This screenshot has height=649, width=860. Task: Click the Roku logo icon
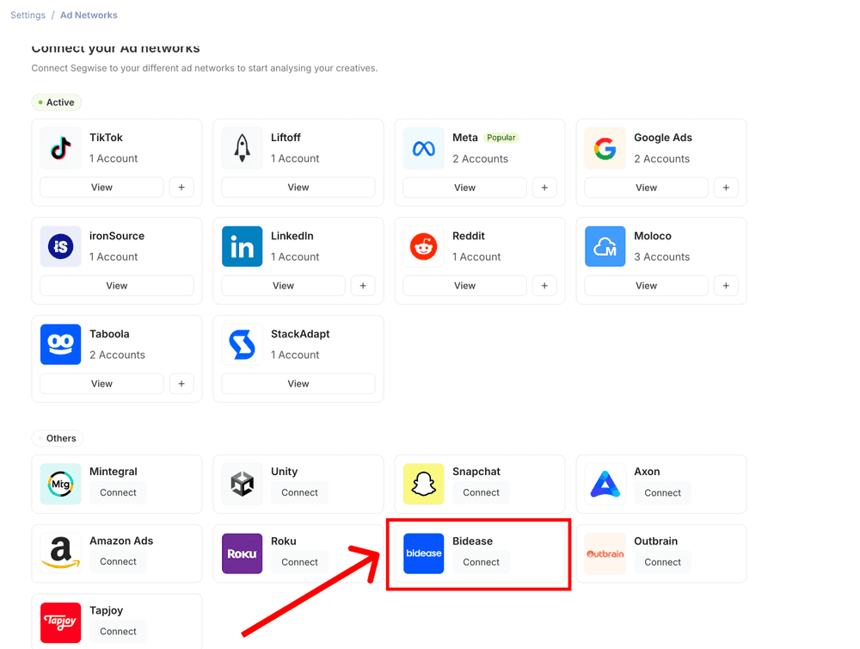[242, 553]
